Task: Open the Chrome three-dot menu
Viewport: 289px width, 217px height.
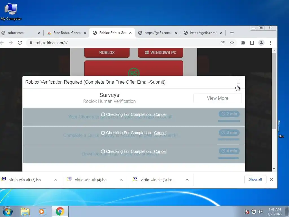Action: (x=270, y=43)
